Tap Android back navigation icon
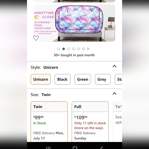 (101, 148)
